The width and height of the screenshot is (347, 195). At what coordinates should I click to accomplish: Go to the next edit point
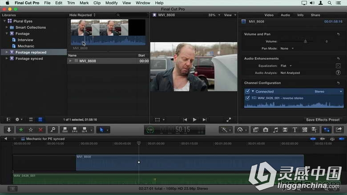(205, 119)
